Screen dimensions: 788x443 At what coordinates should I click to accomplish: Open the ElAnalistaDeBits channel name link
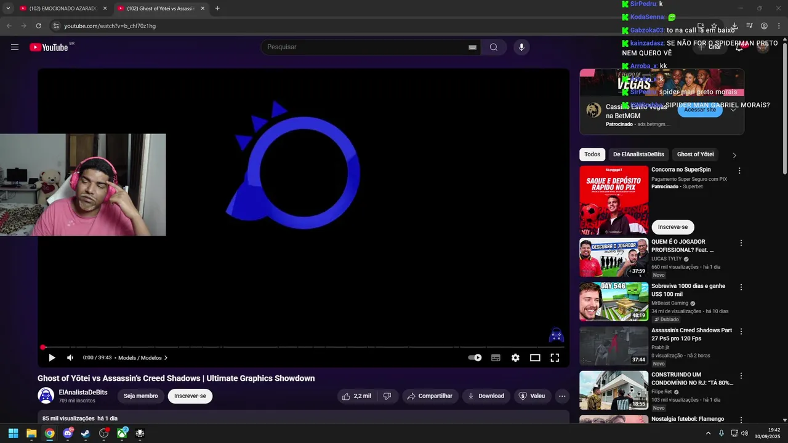point(83,392)
